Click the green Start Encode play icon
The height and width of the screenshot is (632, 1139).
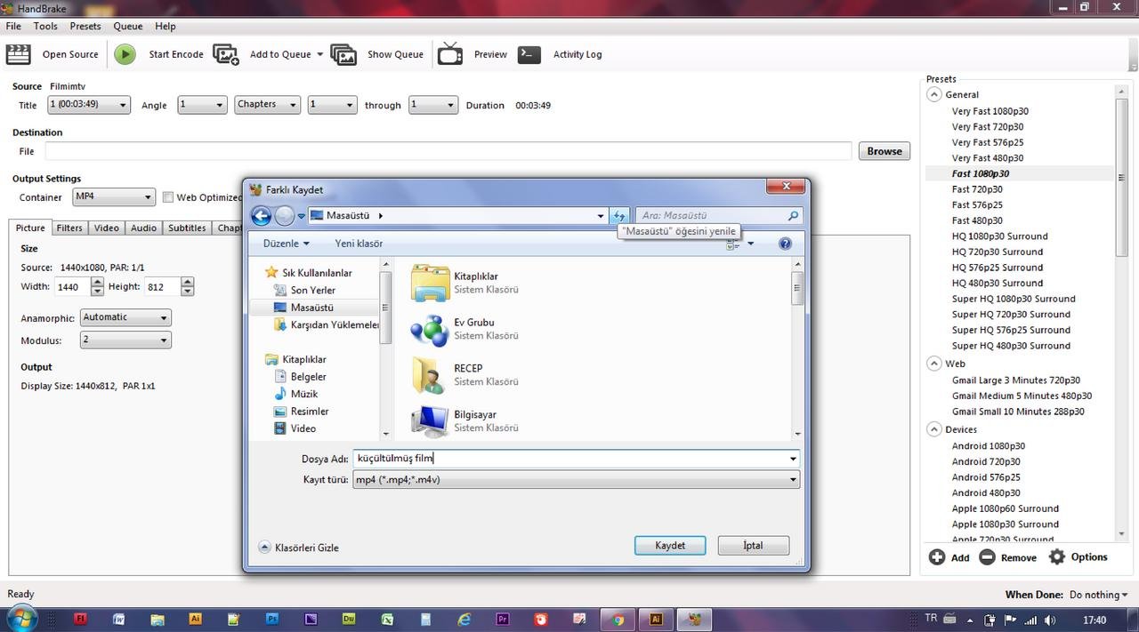pos(125,54)
